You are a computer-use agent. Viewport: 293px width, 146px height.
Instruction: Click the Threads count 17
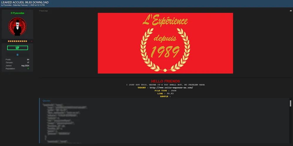pos(28,62)
